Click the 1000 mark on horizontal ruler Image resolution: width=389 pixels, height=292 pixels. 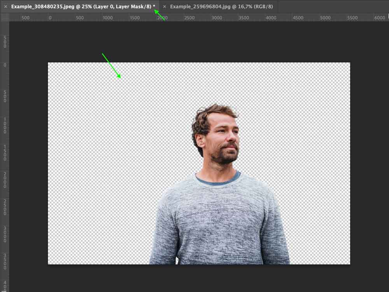point(108,18)
